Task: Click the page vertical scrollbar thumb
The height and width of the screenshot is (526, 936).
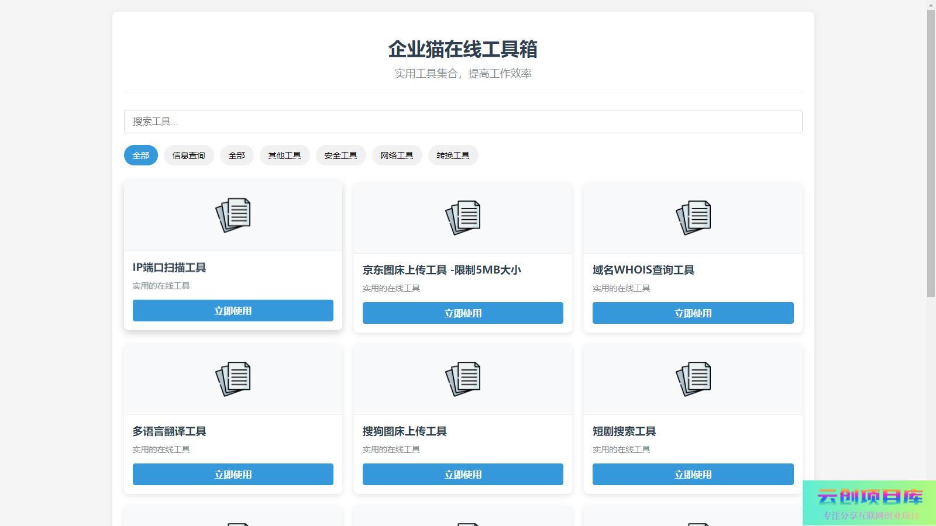Action: [x=931, y=152]
